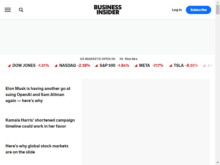This screenshot has height=165, width=220.
Task: Select the red arrow beside S&P 500
Action: point(96,65)
